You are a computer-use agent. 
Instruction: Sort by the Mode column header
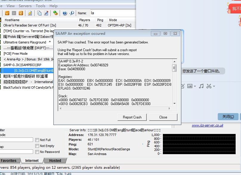coord(121,20)
